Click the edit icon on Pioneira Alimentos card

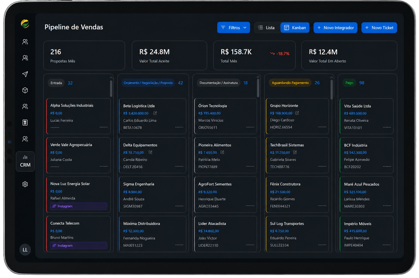222,152
